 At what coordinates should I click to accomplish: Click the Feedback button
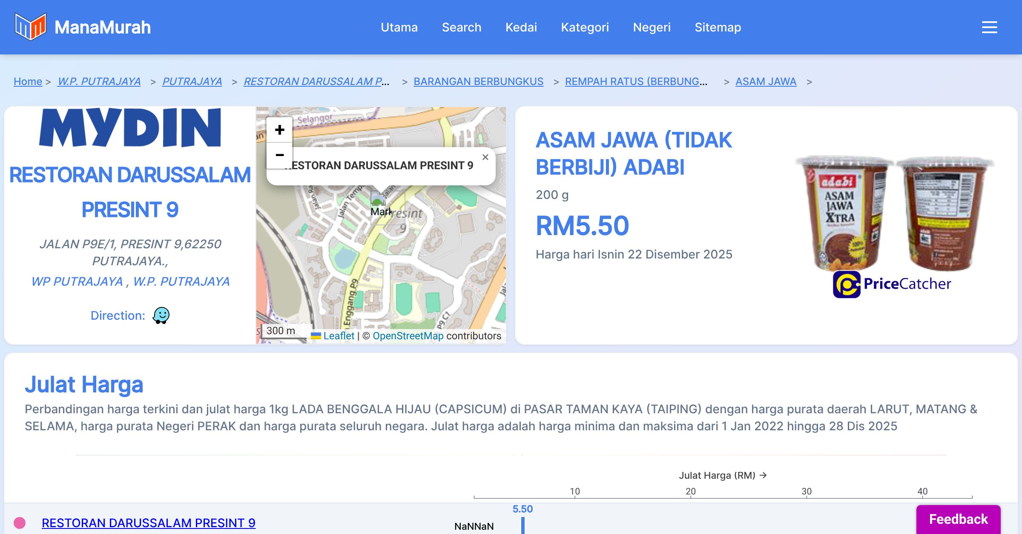click(x=958, y=519)
